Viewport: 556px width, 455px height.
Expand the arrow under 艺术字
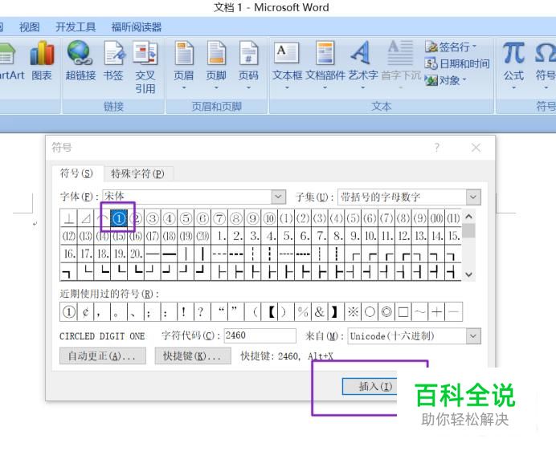[x=362, y=87]
